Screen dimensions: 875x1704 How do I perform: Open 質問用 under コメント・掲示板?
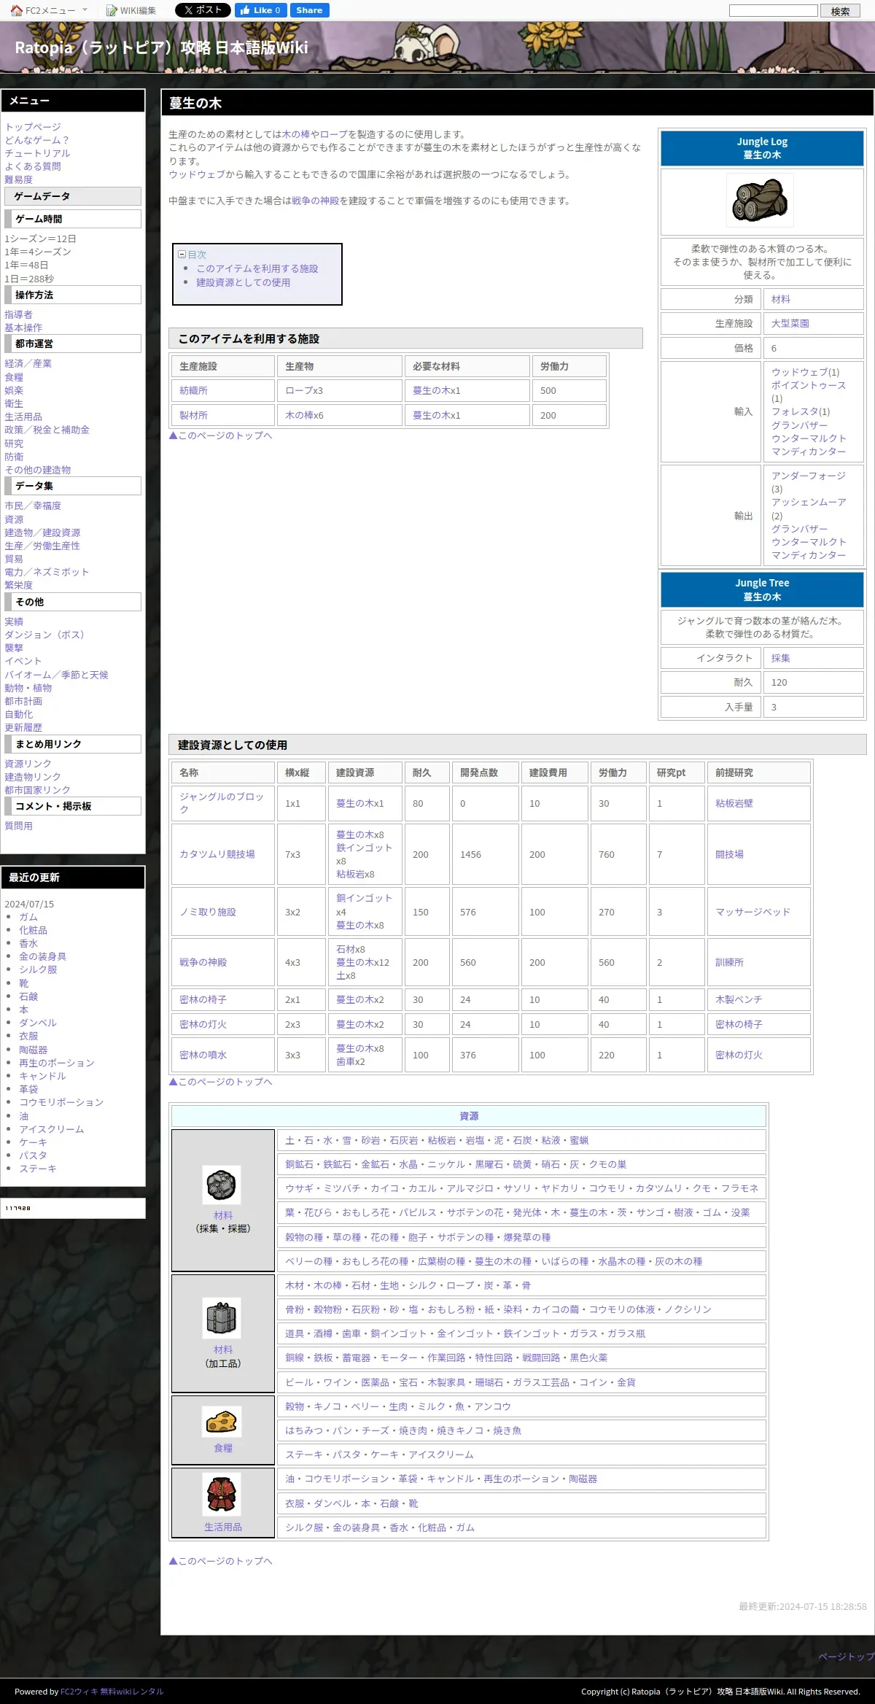coord(18,826)
